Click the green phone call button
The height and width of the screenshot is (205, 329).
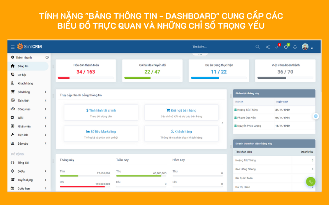(x=310, y=182)
